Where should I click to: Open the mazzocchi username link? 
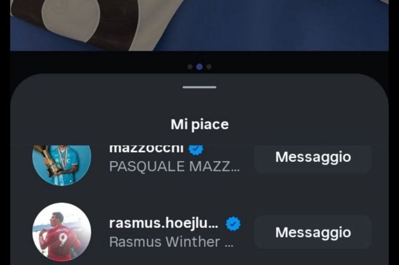tap(146, 149)
